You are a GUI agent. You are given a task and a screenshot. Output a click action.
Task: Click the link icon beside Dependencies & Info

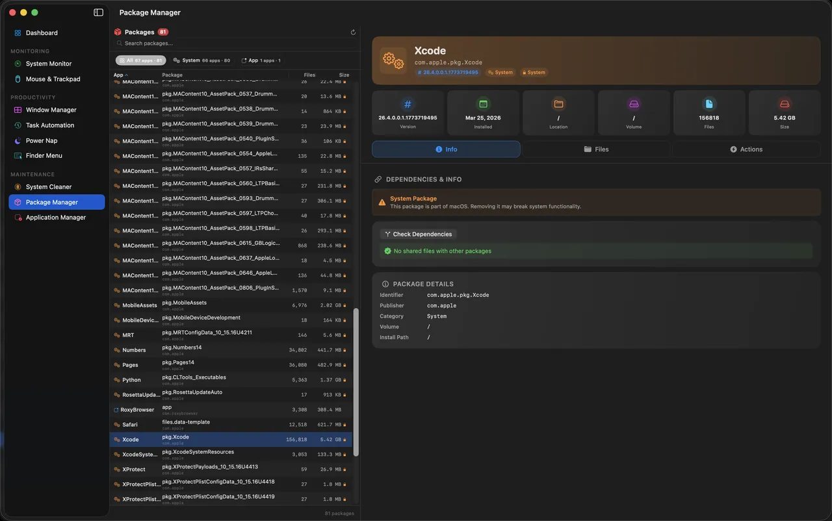point(378,179)
